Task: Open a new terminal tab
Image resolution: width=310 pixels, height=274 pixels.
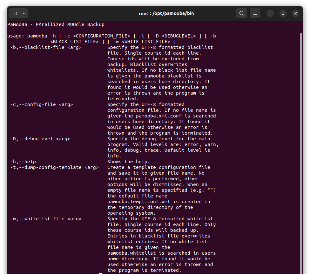Action: [x=15, y=13]
